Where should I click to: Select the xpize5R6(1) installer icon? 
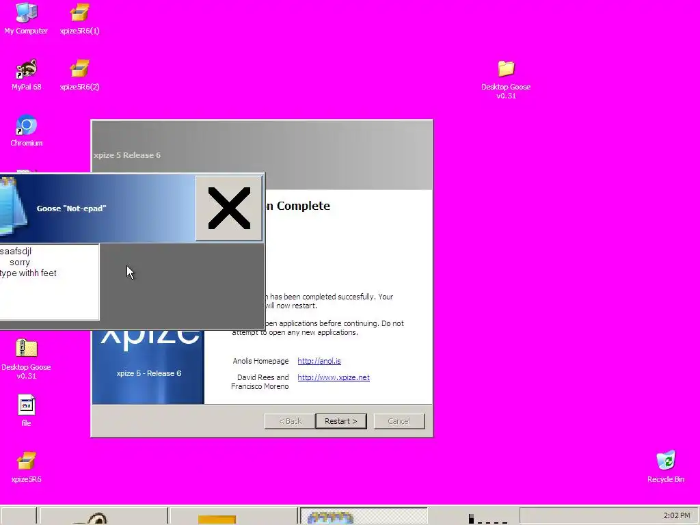click(79, 18)
